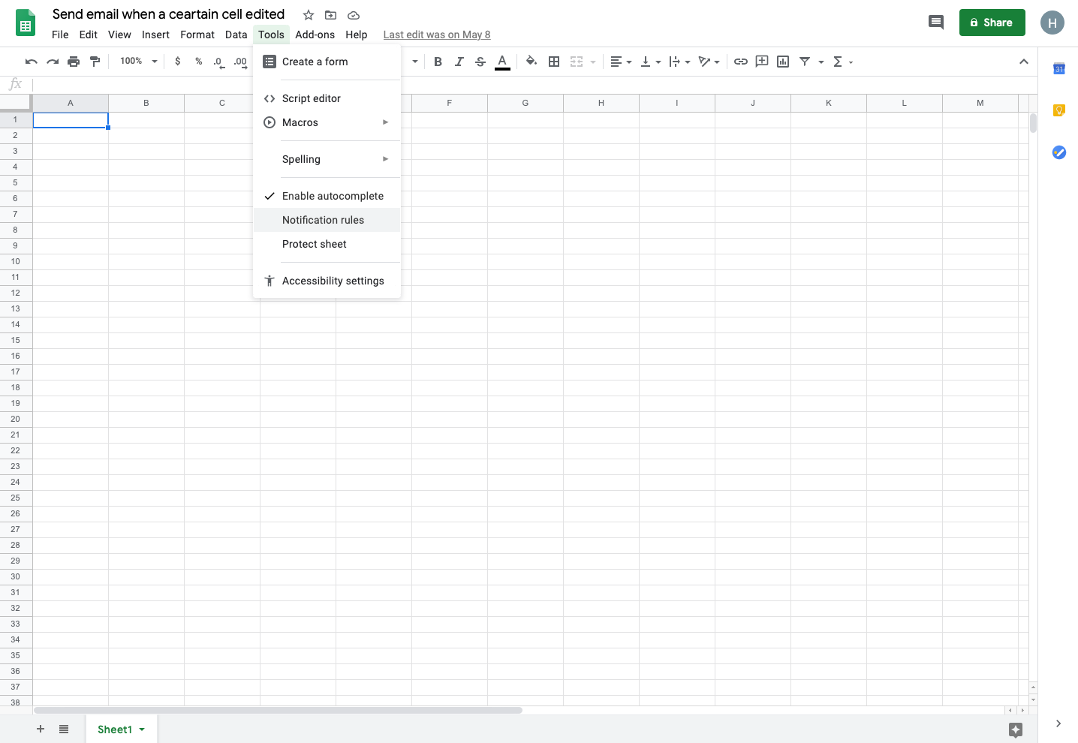Open the text color picker
Viewport: 1078px width, 743px height.
click(502, 62)
